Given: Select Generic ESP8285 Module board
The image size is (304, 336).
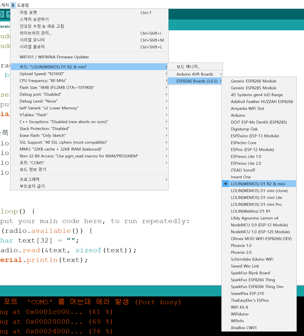Looking at the screenshot, I should click(x=259, y=88).
